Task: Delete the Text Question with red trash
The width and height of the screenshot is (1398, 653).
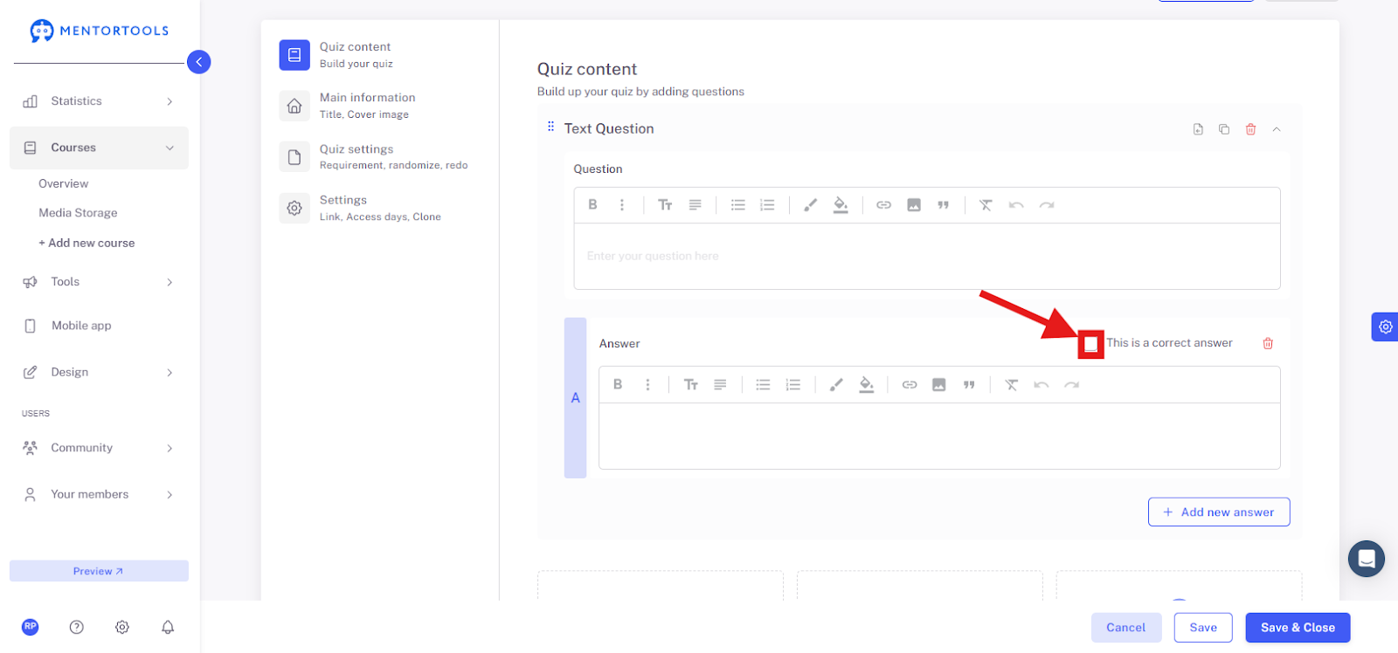Action: pos(1250,129)
